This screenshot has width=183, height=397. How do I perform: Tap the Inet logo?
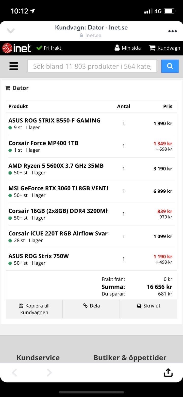click(17, 48)
